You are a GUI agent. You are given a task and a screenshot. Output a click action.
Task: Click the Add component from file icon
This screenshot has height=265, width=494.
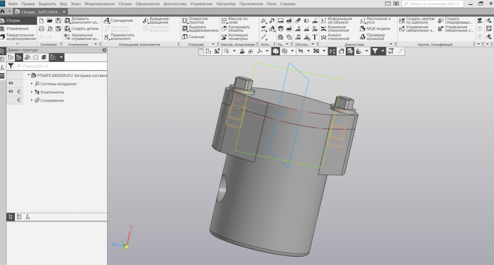(68, 21)
